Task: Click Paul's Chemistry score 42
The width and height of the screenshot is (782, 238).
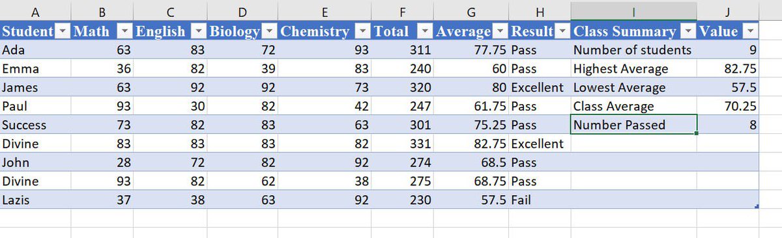Action: tap(325, 106)
